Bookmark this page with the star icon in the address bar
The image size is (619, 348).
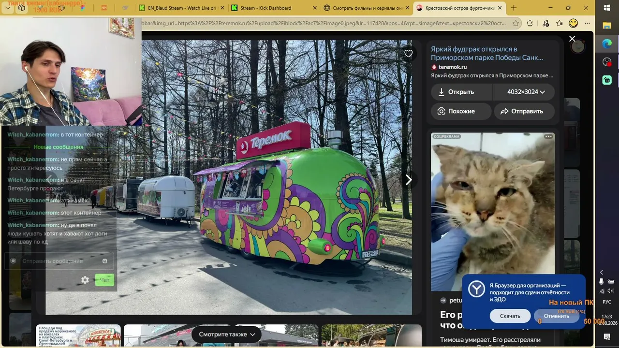(516, 23)
